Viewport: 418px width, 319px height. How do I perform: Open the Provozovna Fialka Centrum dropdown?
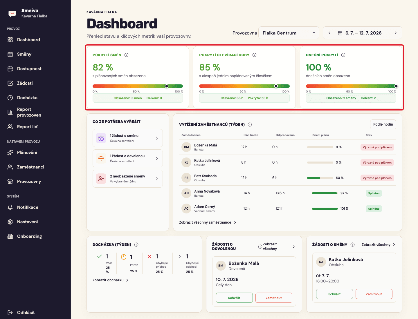(x=289, y=33)
